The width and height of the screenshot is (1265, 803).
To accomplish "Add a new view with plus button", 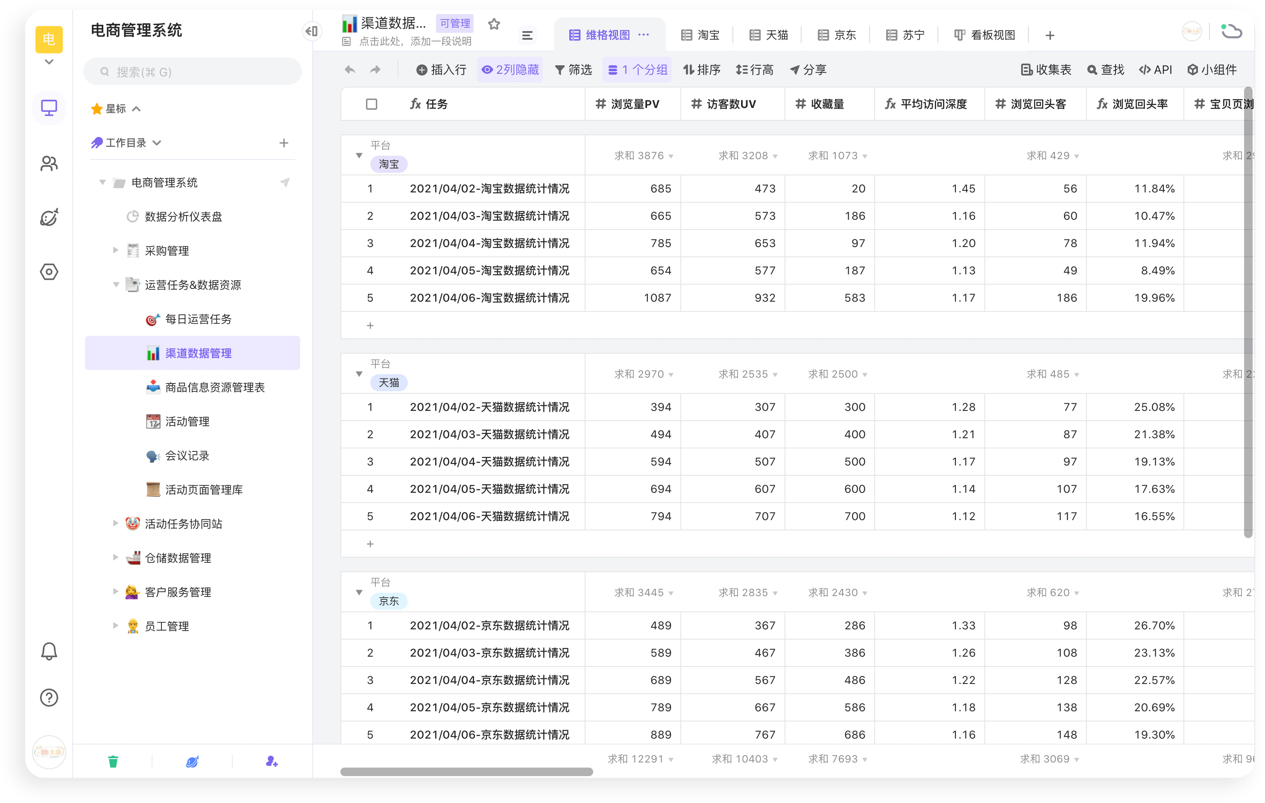I will [1050, 35].
